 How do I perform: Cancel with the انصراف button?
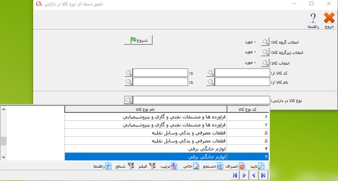(237, 166)
